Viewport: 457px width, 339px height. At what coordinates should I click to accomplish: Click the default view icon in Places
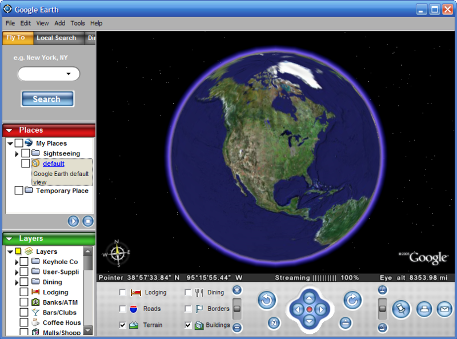(x=35, y=163)
